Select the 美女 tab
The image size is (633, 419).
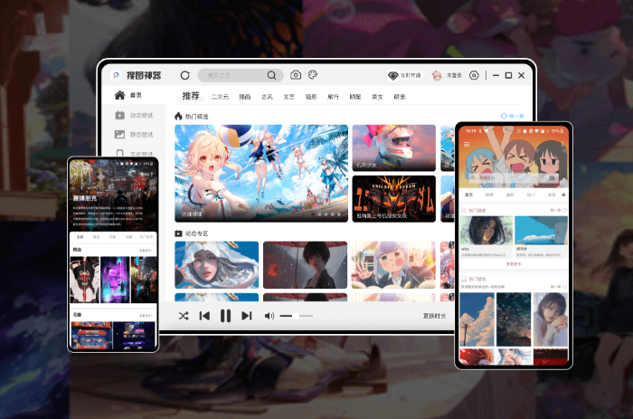tap(377, 97)
